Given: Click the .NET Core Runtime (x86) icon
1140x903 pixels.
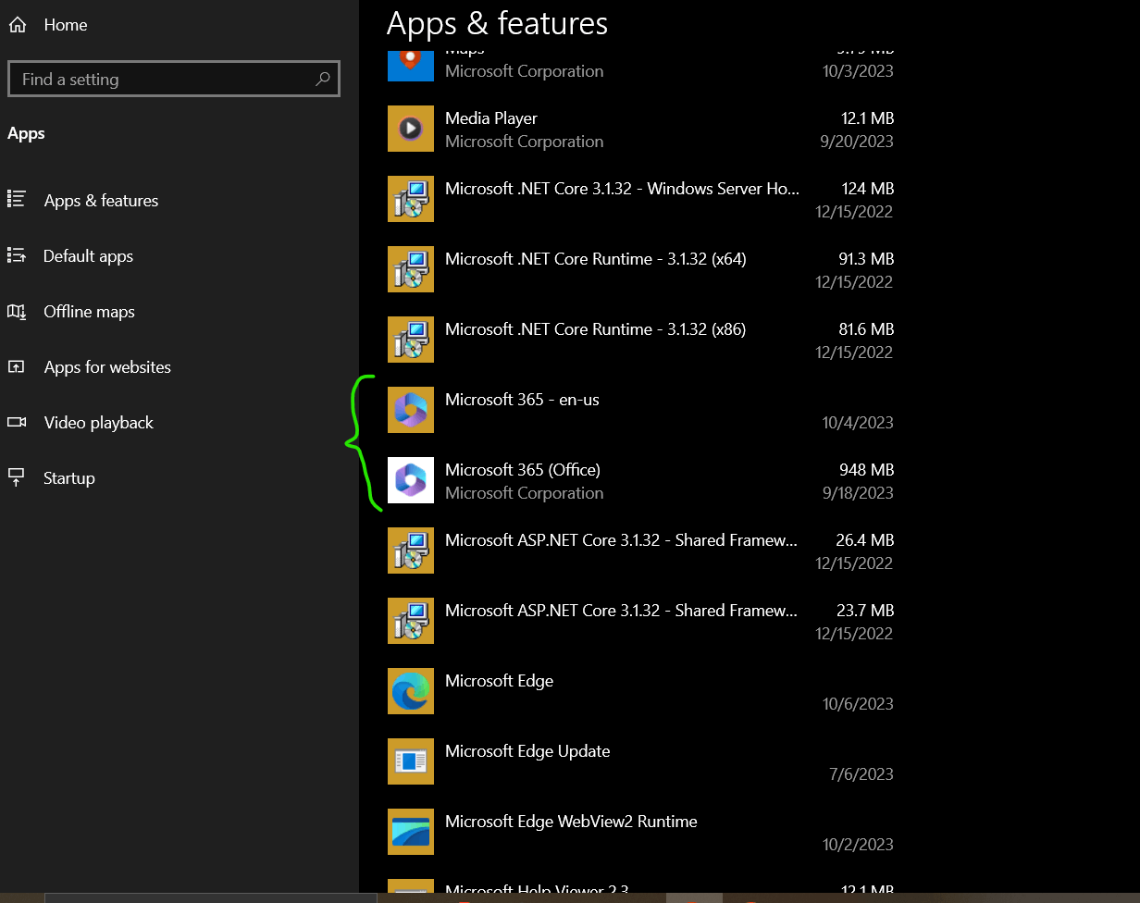Looking at the screenshot, I should point(411,340).
